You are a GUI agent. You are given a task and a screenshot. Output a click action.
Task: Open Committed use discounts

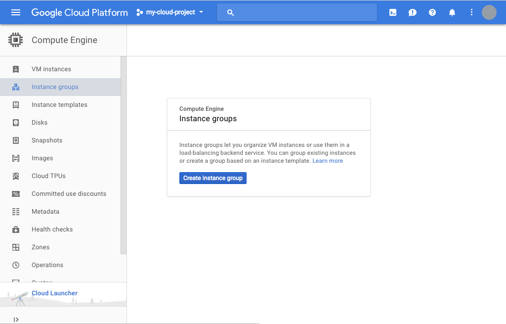click(x=69, y=193)
